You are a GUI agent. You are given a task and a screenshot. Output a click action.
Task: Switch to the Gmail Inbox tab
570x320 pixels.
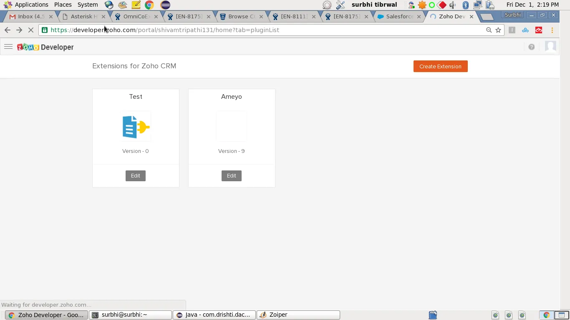coord(31,17)
